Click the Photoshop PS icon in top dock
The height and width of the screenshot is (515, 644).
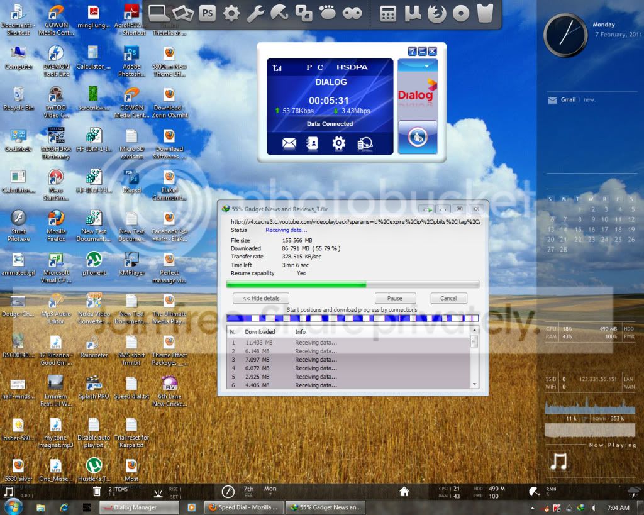pos(208,13)
